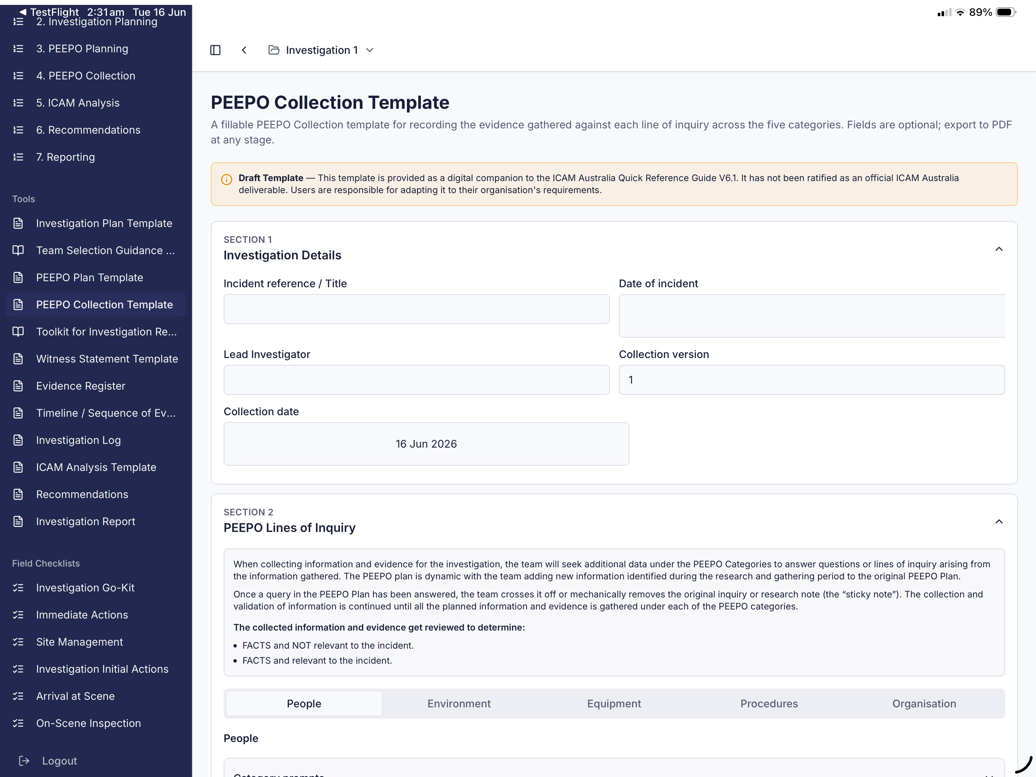The height and width of the screenshot is (777, 1036).
Task: Click the Witness Statement Template document icon
Action: pyautogui.click(x=18, y=359)
